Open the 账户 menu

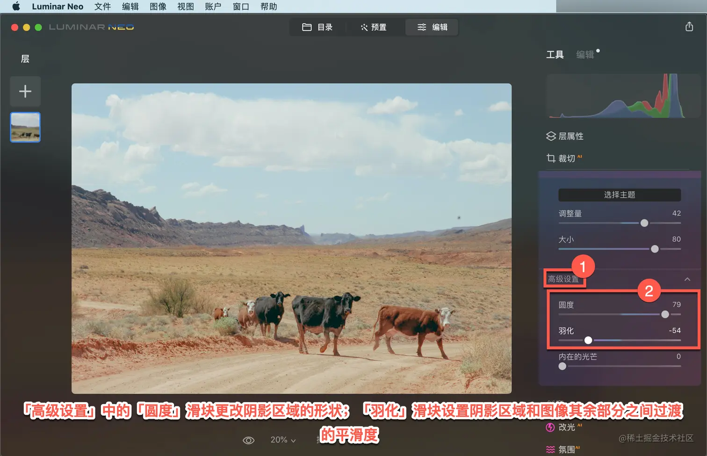213,7
